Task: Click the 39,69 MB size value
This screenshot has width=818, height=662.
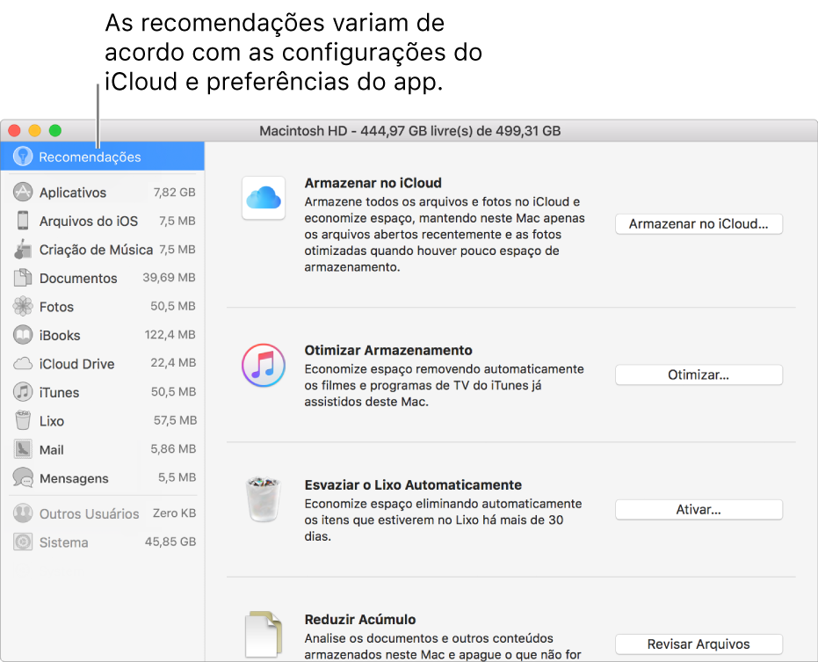Action: [169, 277]
